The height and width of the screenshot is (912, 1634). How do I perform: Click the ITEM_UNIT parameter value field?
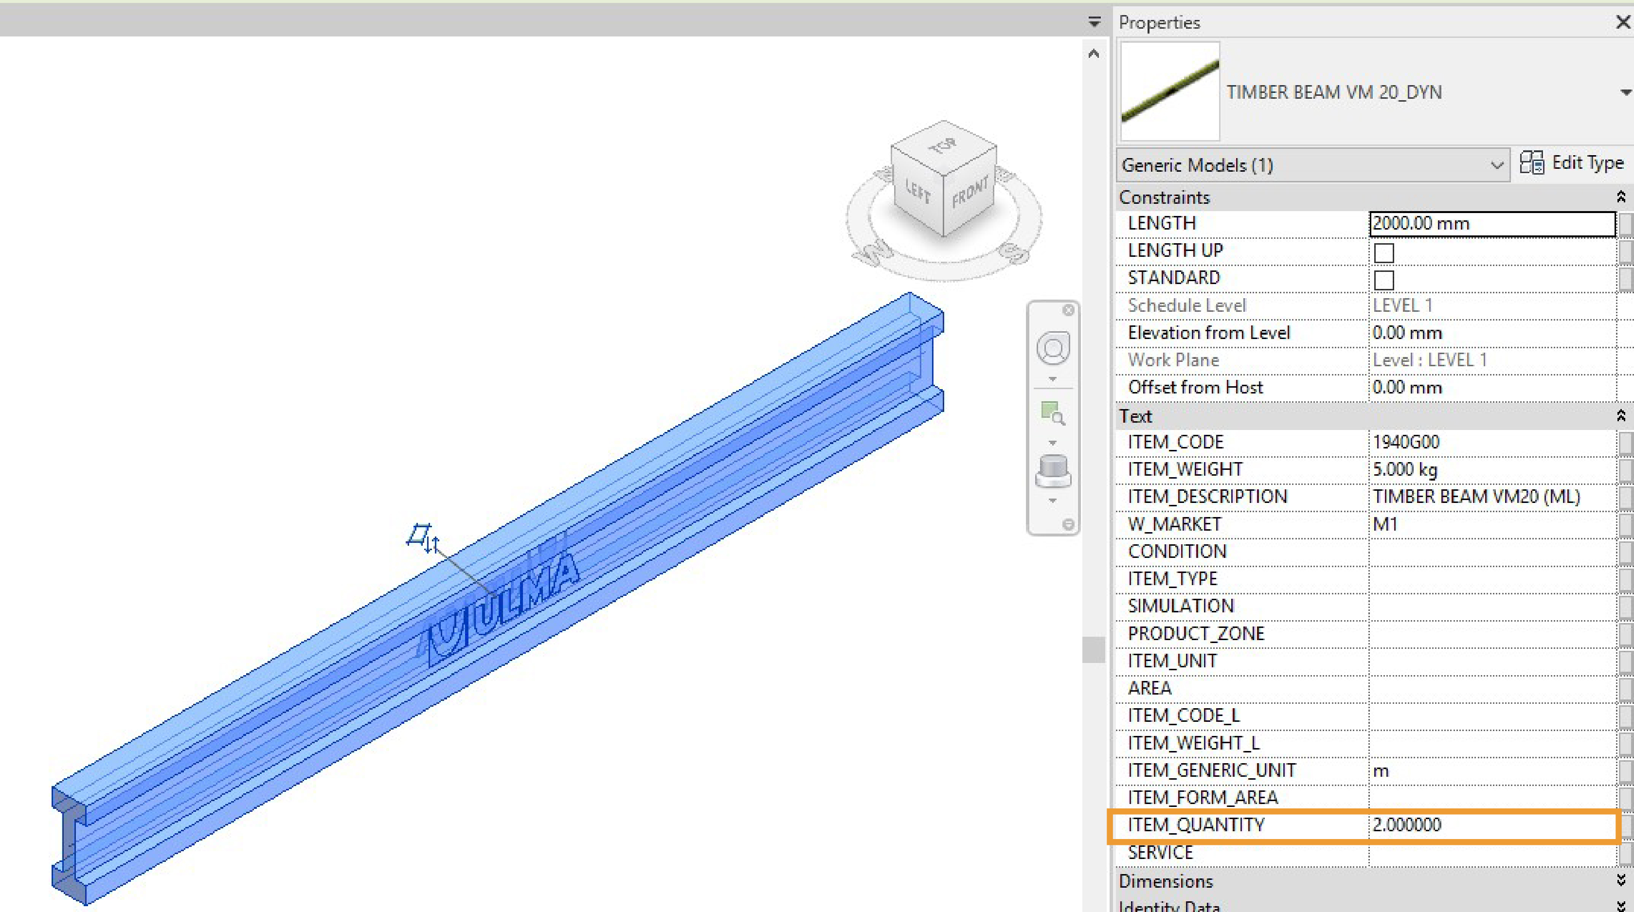coord(1492,661)
